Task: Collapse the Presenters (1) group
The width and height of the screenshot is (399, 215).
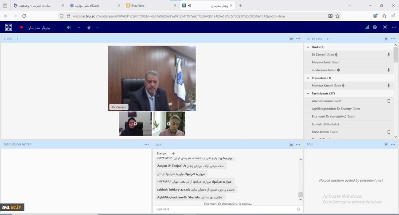Action: tap(308, 78)
